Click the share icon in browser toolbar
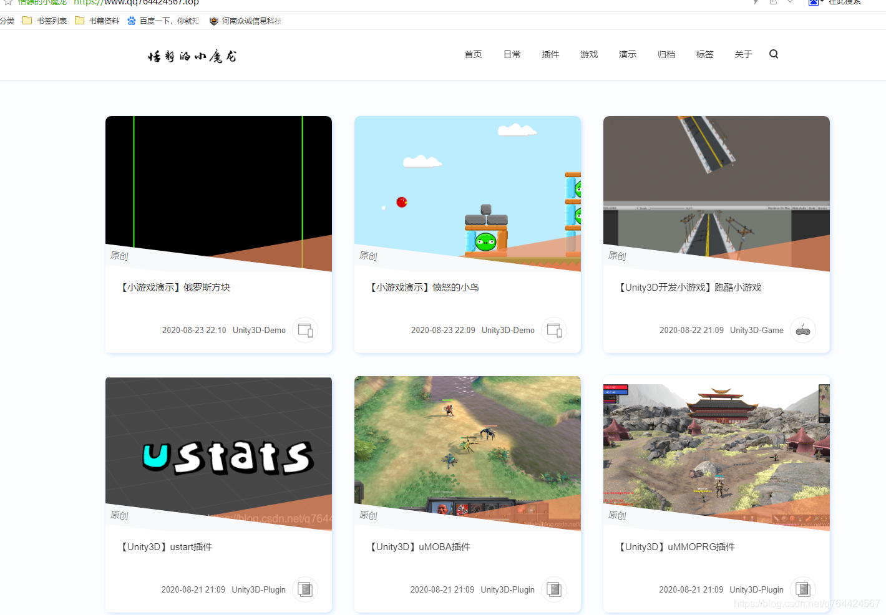This screenshot has width=886, height=615. click(773, 2)
